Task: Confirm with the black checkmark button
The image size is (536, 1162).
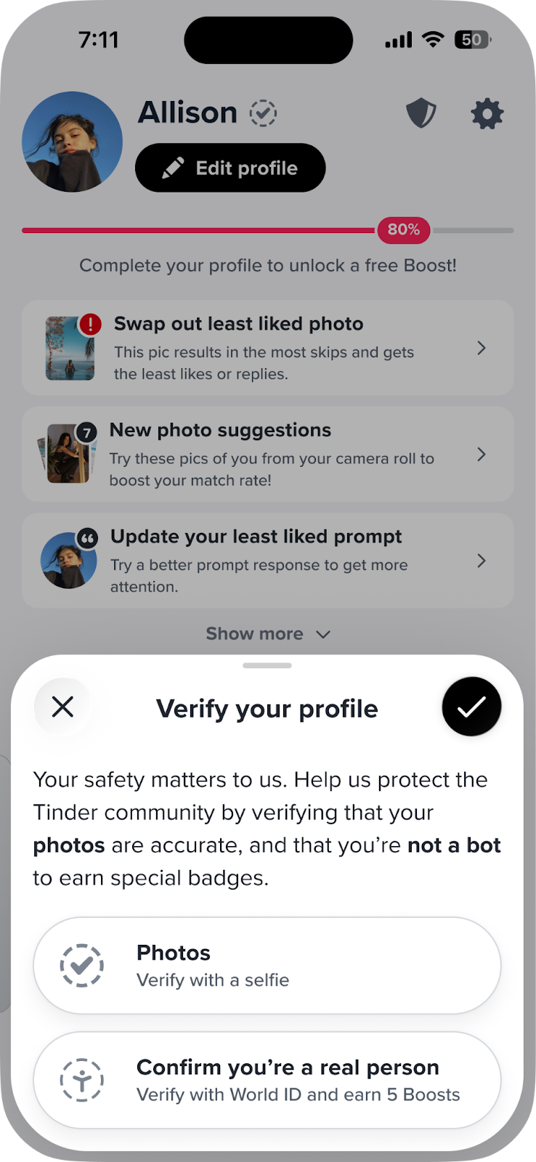Action: 471,706
